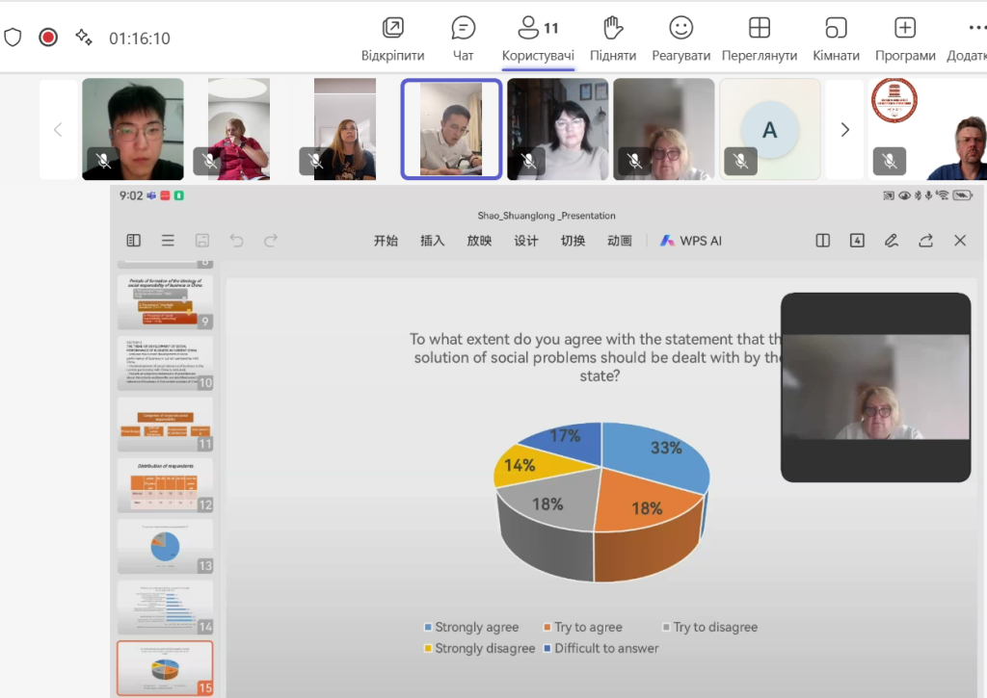Select slide 15 thumbnail
Viewport: 987px width, 698px height.
tap(165, 668)
